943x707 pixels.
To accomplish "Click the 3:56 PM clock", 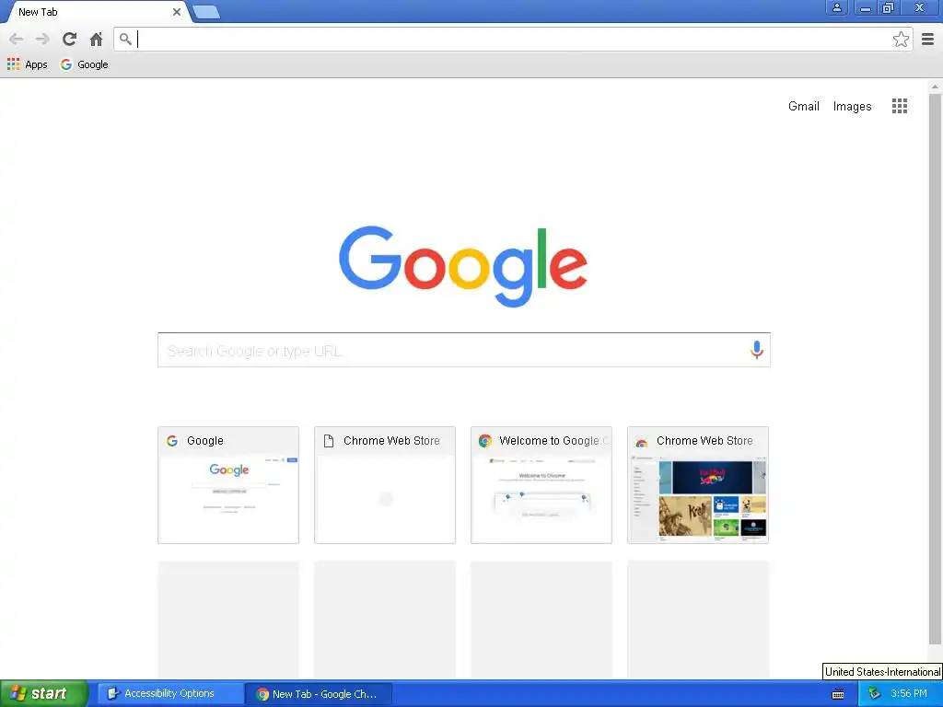I will (908, 693).
